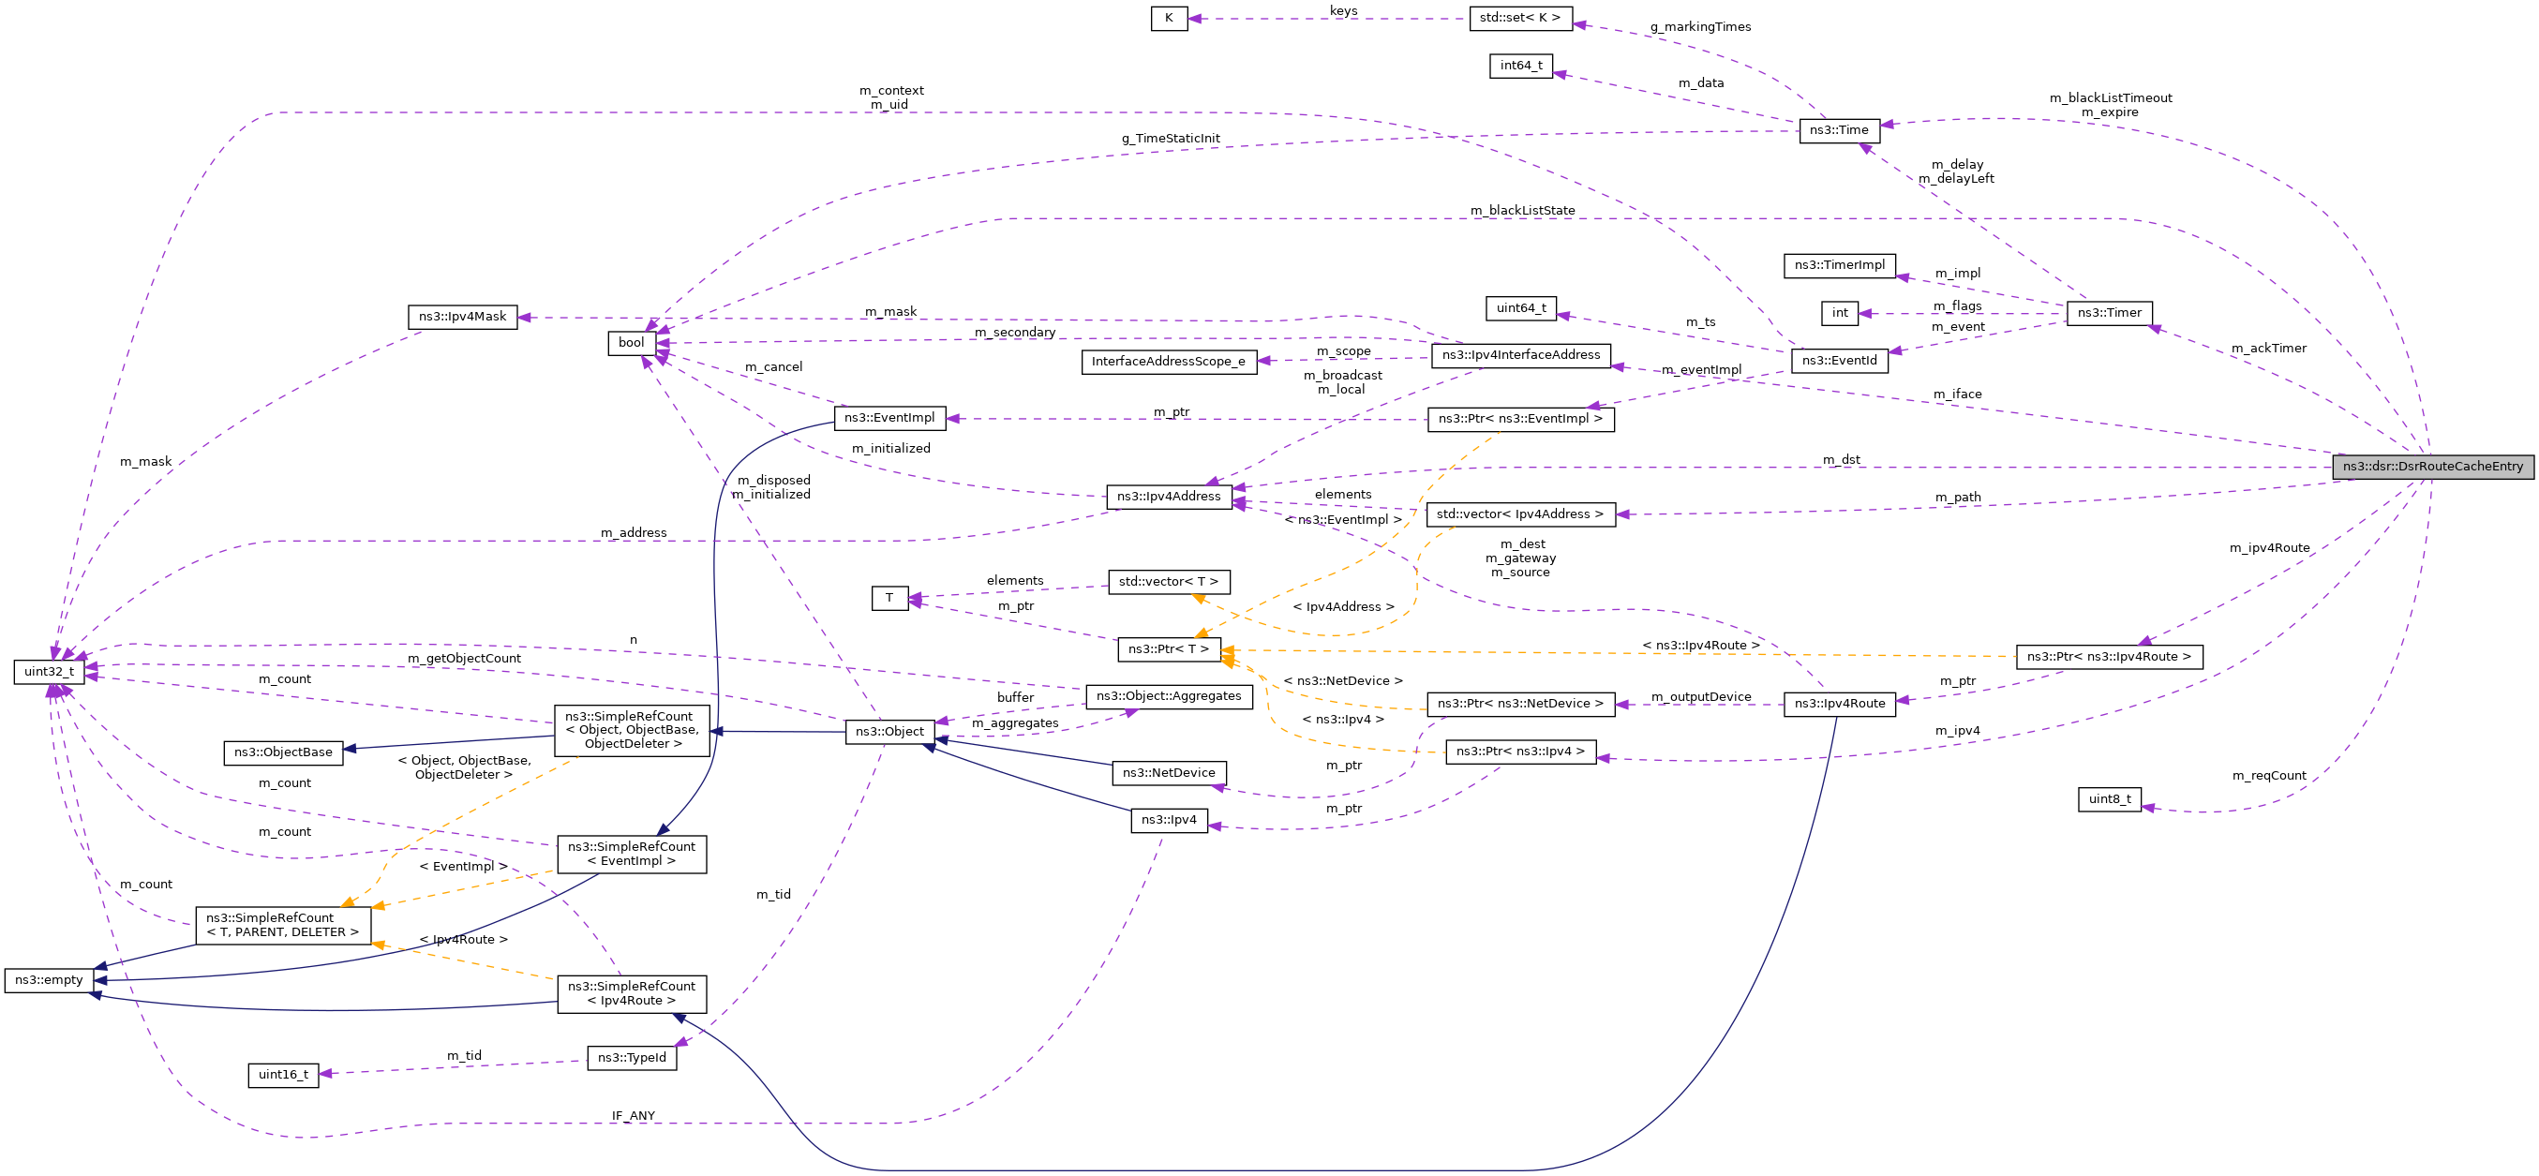
Task: Select the ns3::Timer node
Action: point(2109,314)
